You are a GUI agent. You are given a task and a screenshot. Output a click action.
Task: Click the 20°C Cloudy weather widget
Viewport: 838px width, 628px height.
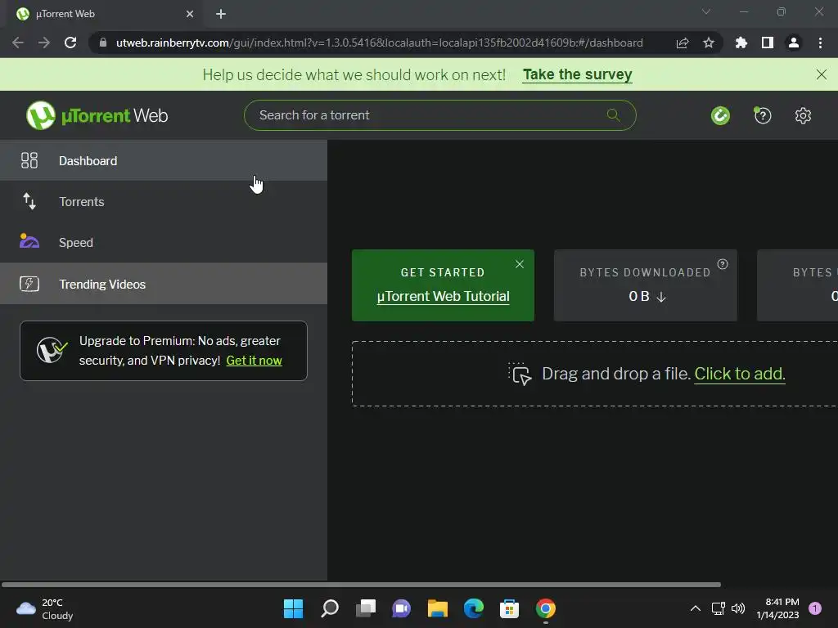pyautogui.click(x=45, y=608)
